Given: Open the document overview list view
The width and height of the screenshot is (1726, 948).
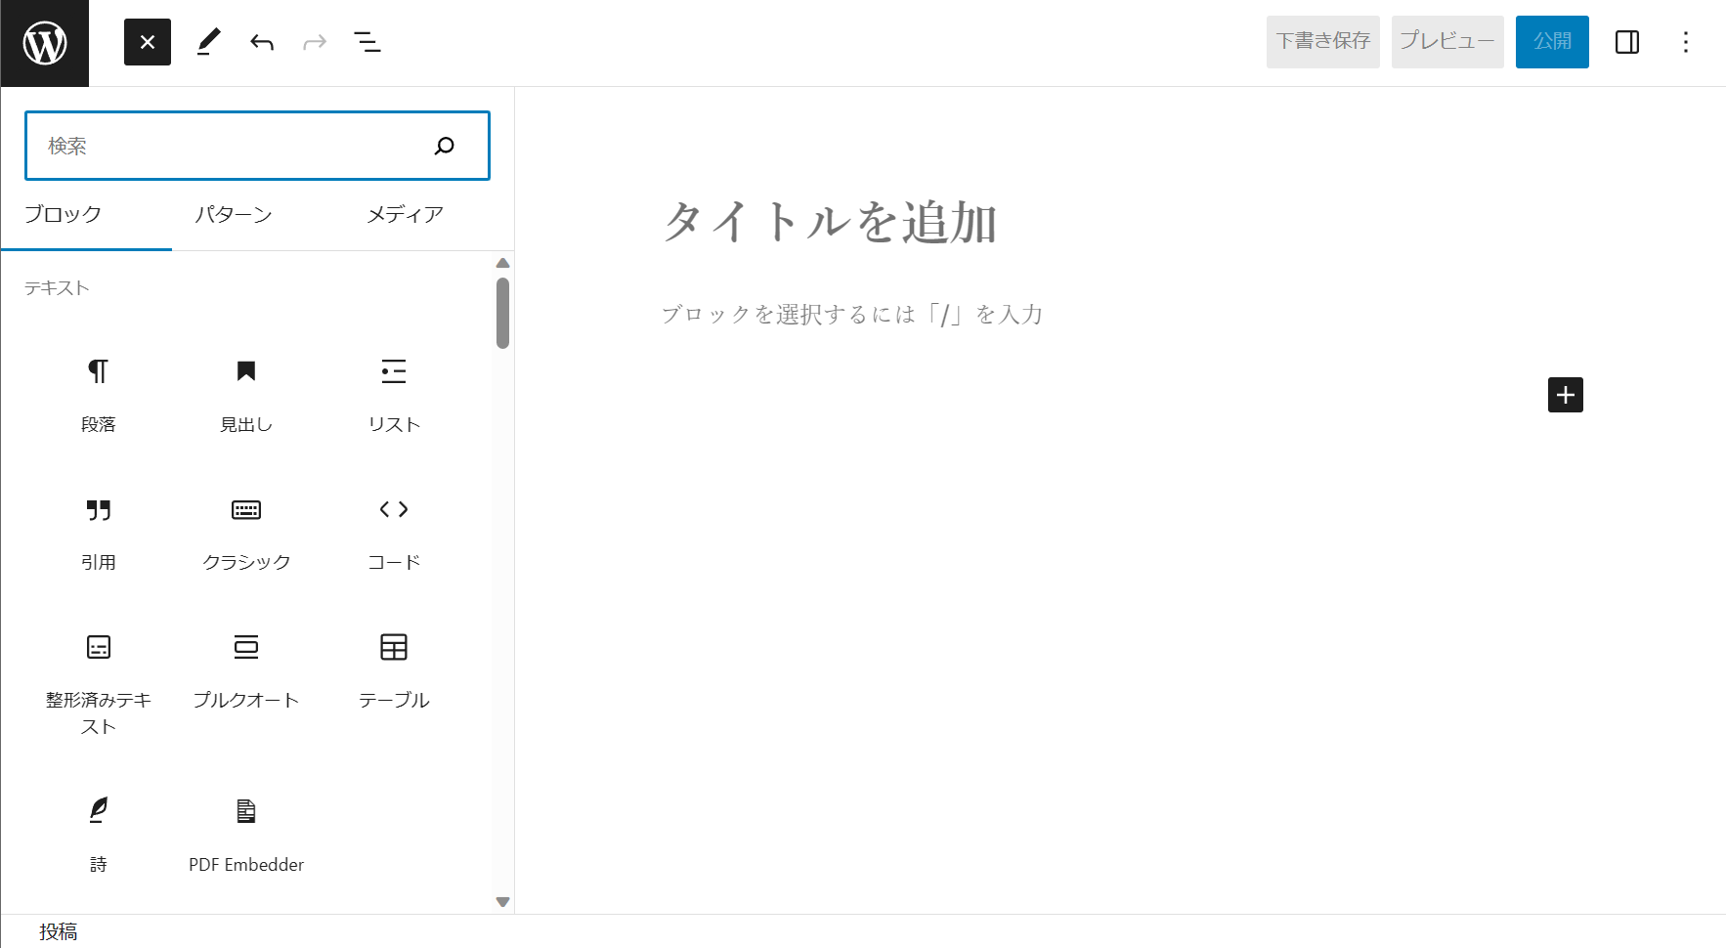Looking at the screenshot, I should coord(367,42).
